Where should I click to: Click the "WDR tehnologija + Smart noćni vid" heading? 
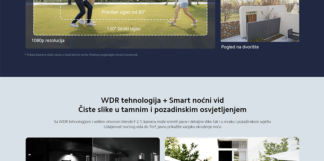tap(162, 100)
